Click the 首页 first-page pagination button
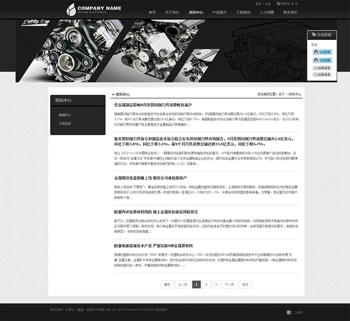The height and width of the screenshot is (321, 350). tap(167, 285)
